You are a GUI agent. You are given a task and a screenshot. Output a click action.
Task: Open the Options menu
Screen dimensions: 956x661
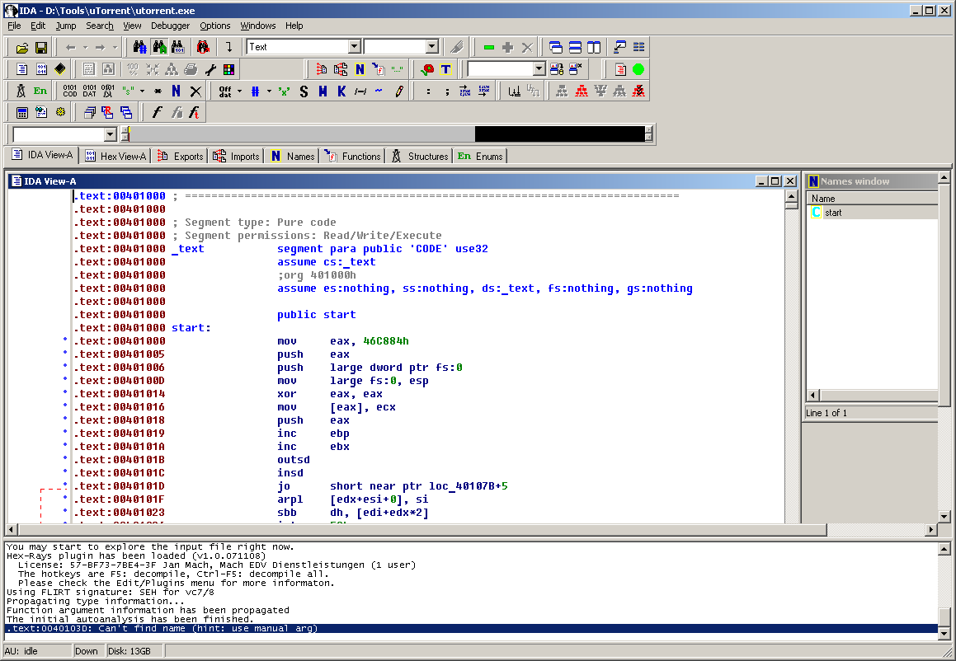[x=215, y=26]
